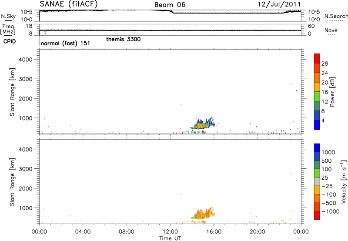Click the "themis 3300" CPID entry
This screenshot has width=348, height=241.
[124, 39]
